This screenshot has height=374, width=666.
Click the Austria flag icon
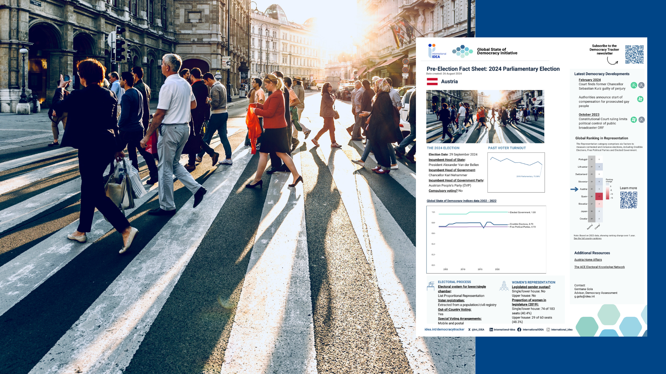(432, 82)
